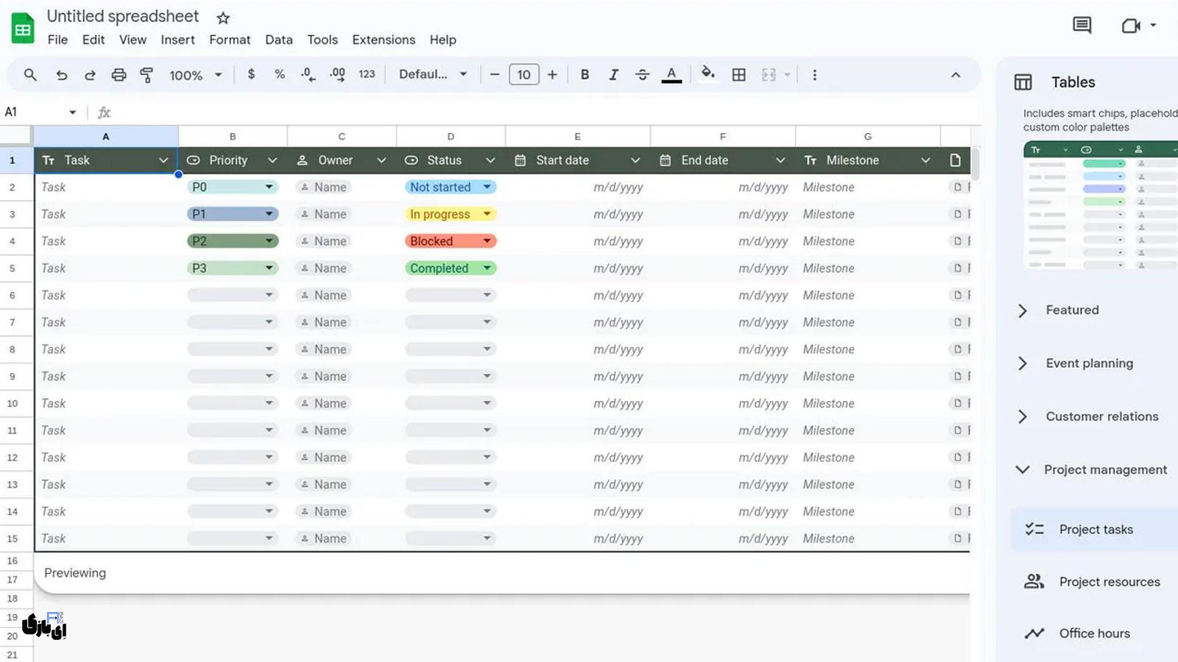Open the name box dropdown arrow

[73, 112]
